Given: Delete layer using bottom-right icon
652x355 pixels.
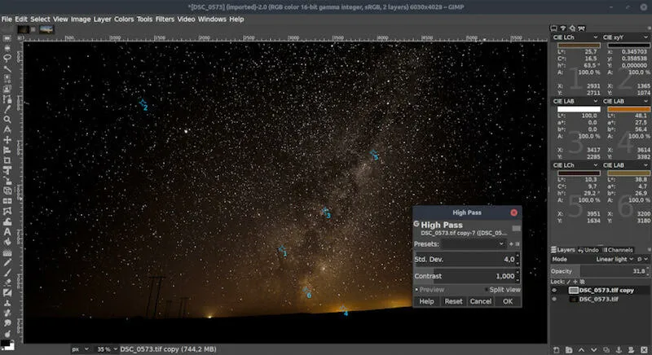Looking at the screenshot, I should click(x=644, y=348).
